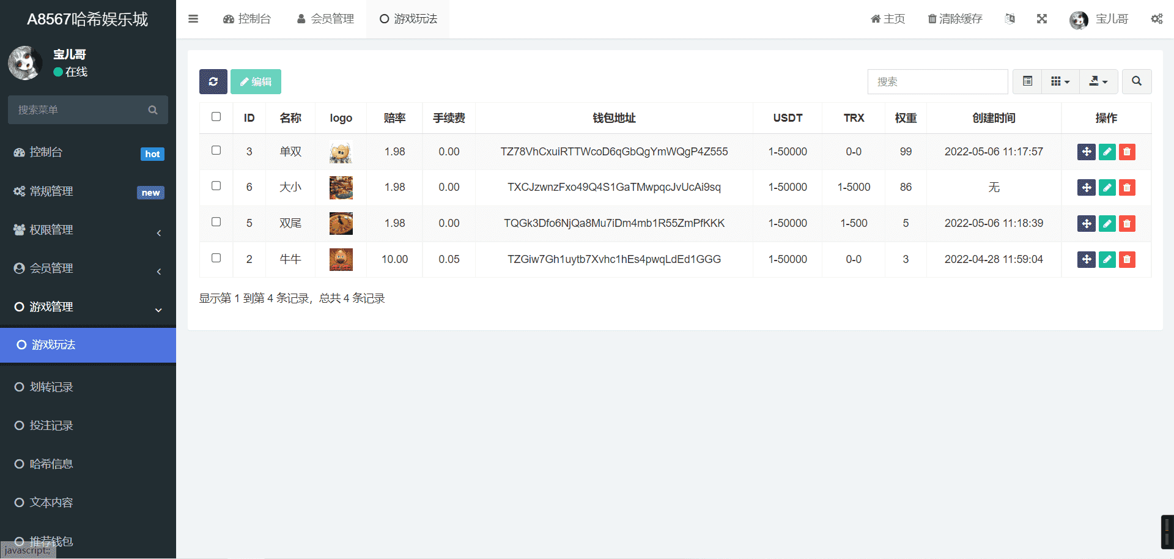1174x559 pixels.
Task: Switch to the 会员管理 top tab
Action: coord(325,19)
